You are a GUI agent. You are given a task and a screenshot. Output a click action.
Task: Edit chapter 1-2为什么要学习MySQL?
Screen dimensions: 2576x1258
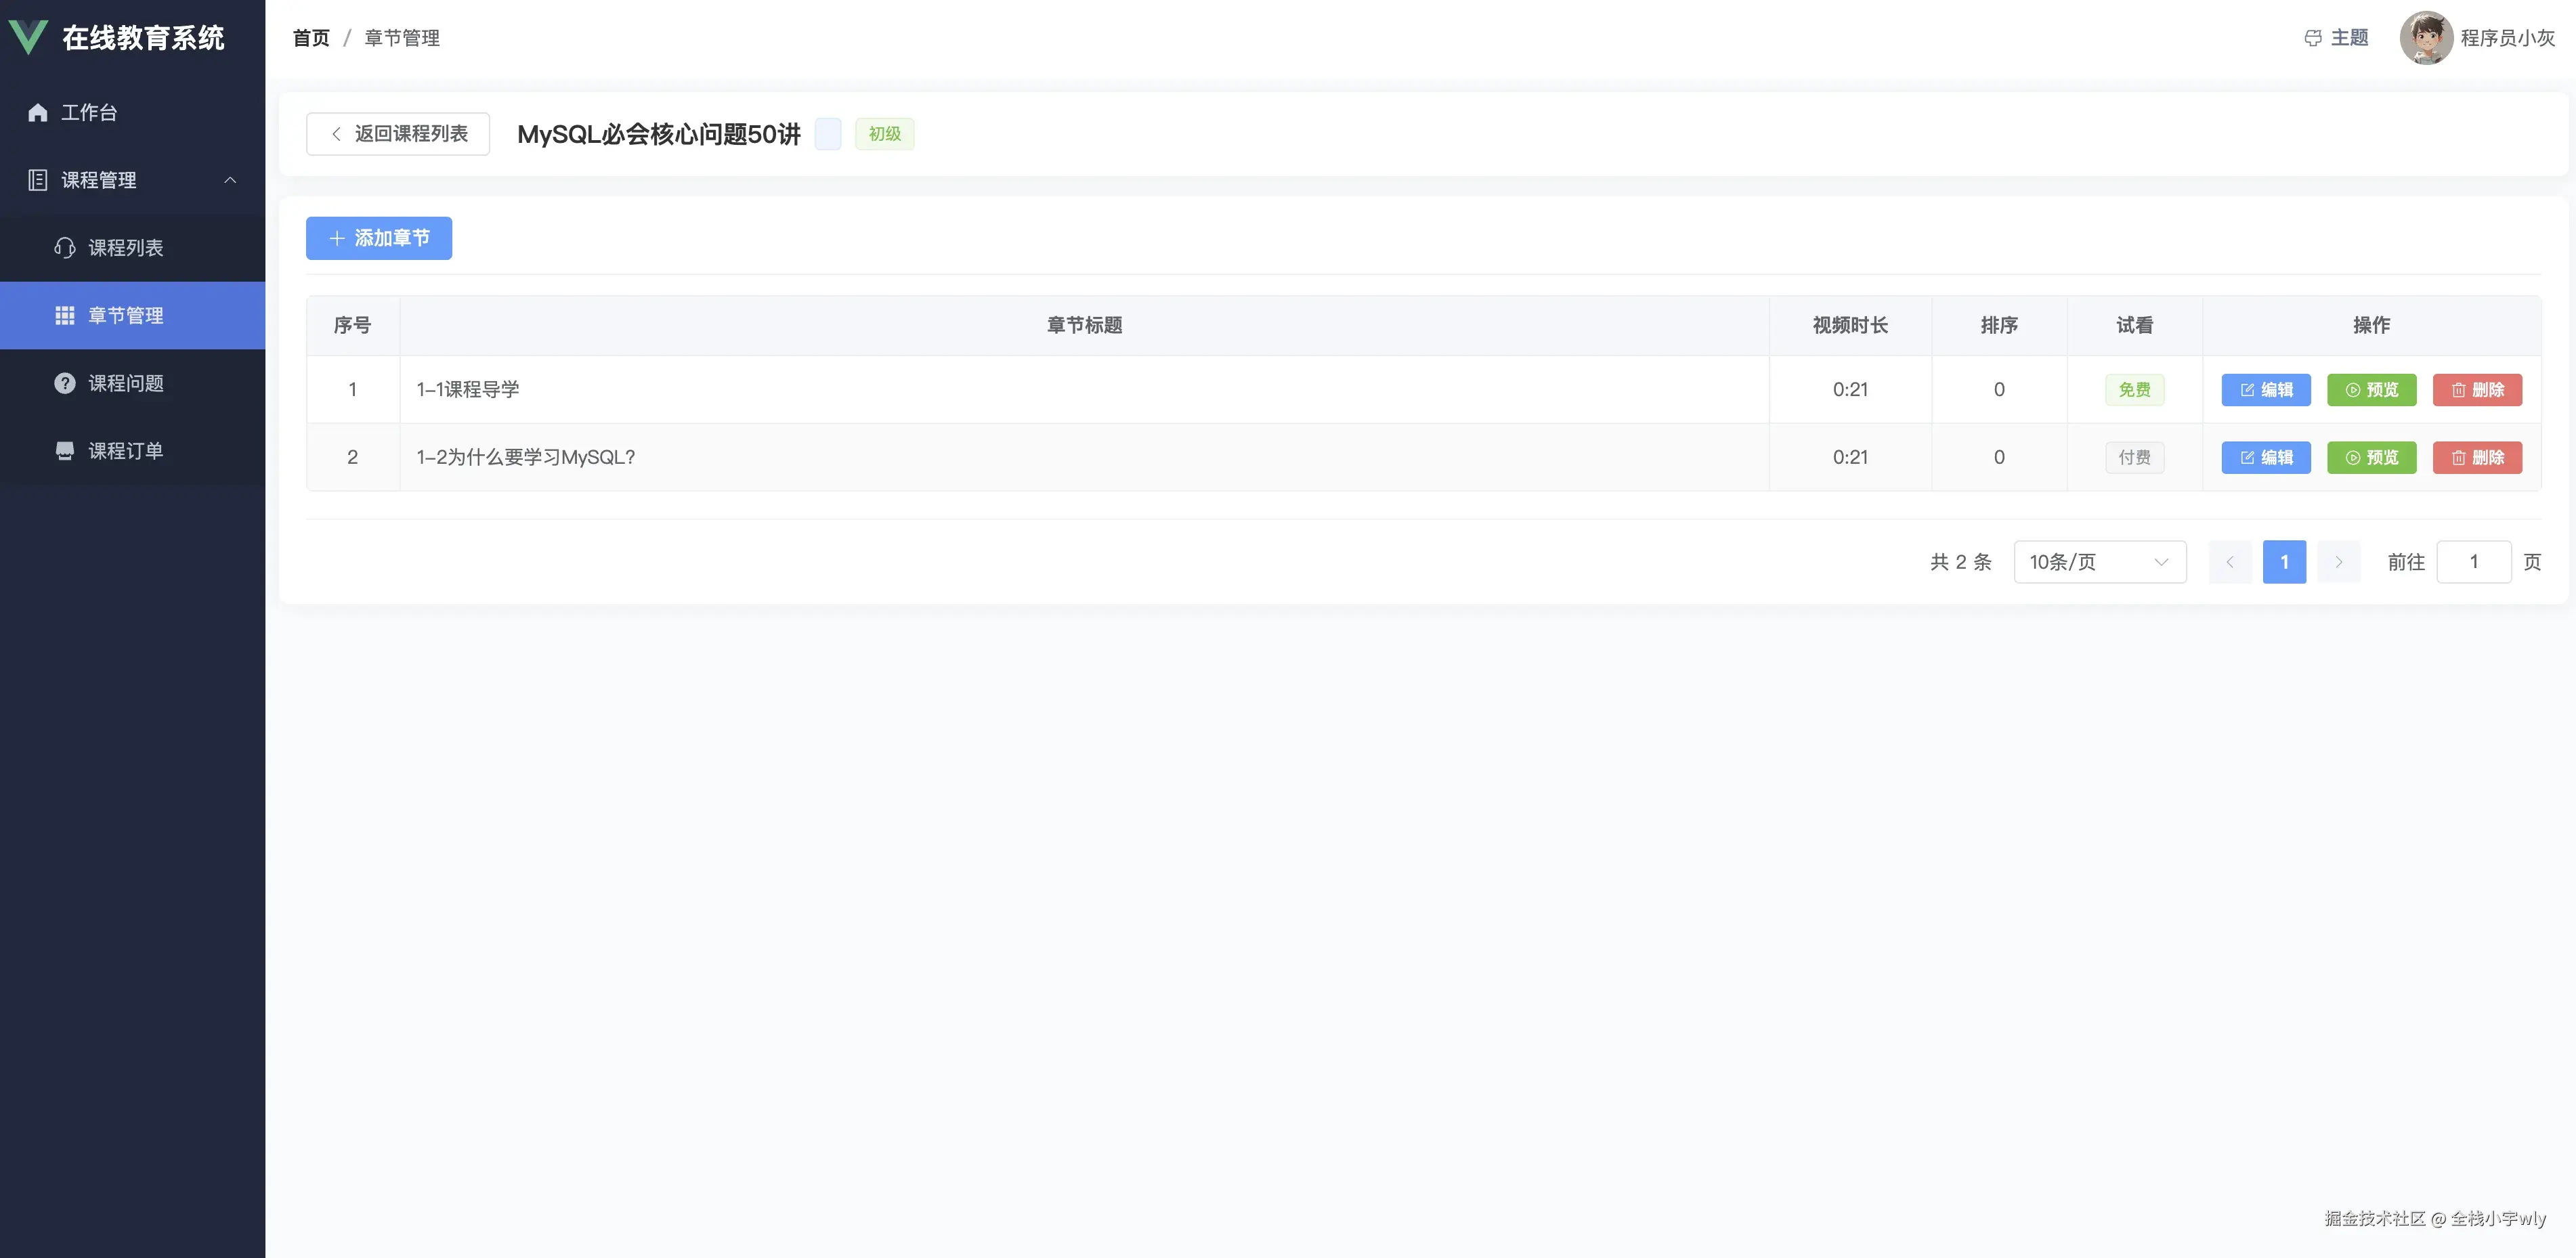pyautogui.click(x=2266, y=458)
